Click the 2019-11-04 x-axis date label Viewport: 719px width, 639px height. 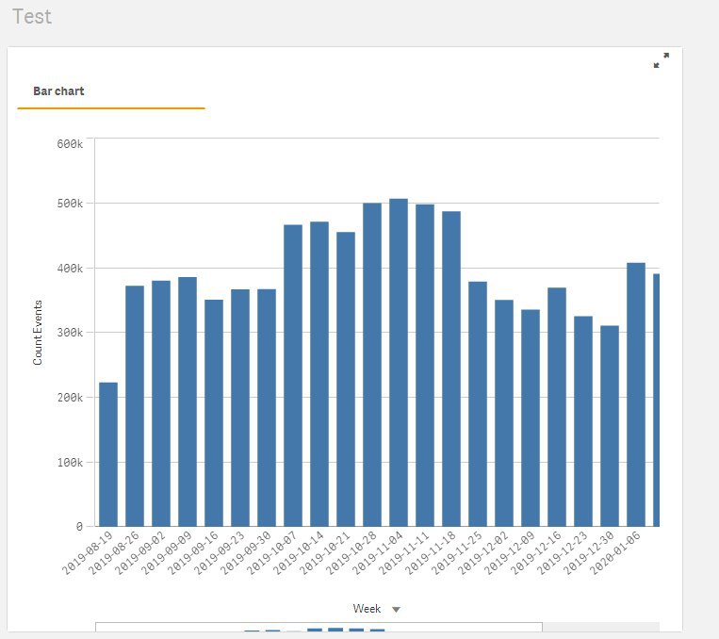point(377,553)
